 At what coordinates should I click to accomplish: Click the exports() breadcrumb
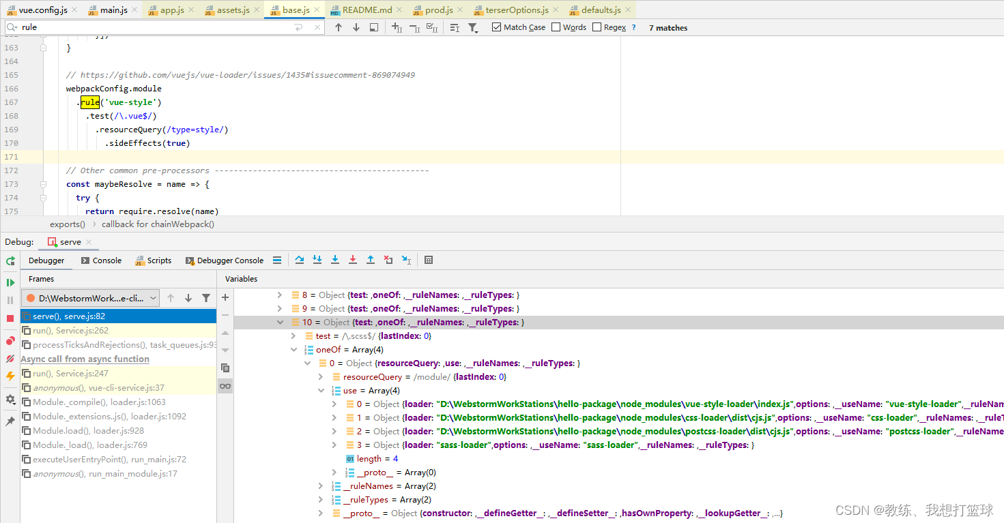coord(68,224)
